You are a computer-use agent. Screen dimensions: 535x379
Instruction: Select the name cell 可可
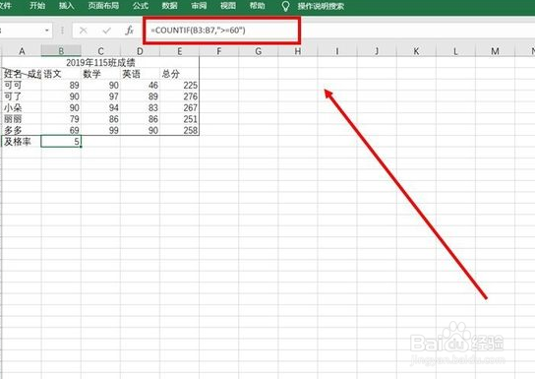click(x=22, y=85)
